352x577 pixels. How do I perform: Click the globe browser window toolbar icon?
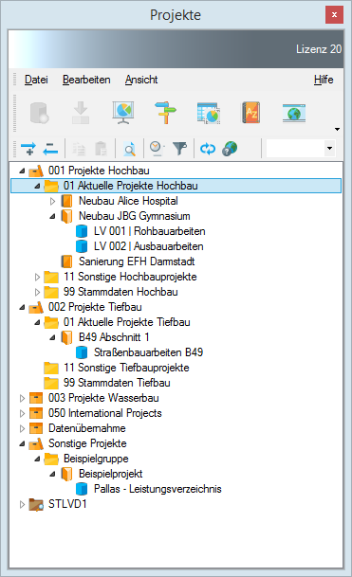(294, 113)
